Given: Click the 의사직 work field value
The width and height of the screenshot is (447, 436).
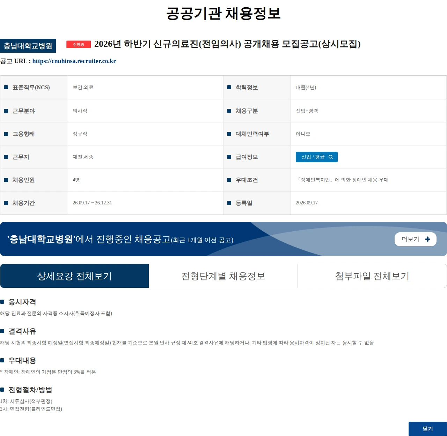Looking at the screenshot, I should click(x=80, y=111).
